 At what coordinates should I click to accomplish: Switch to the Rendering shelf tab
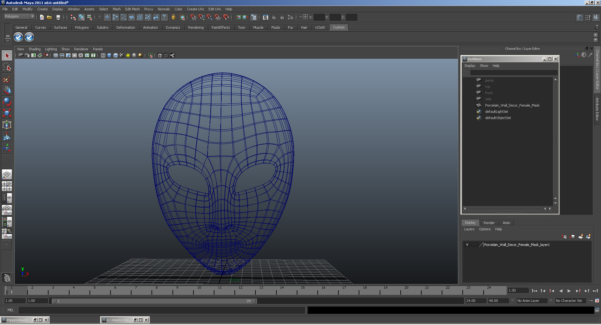196,27
